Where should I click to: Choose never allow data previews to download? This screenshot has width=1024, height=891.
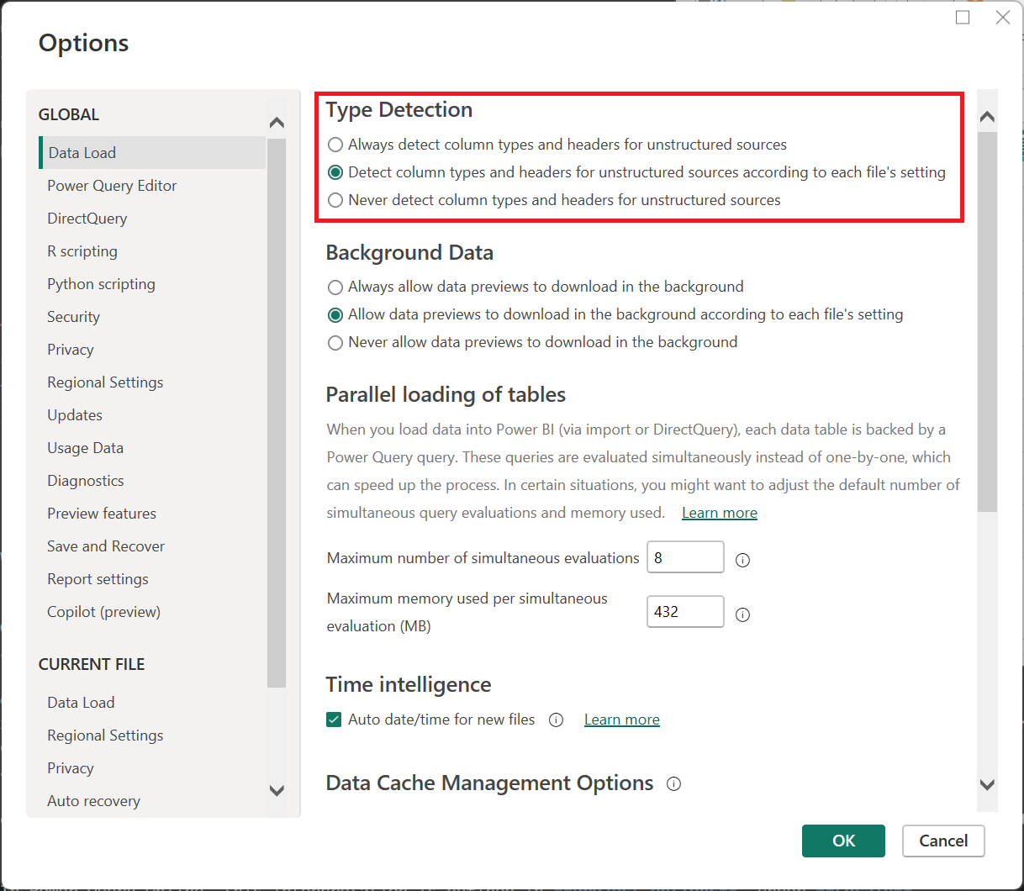(335, 342)
